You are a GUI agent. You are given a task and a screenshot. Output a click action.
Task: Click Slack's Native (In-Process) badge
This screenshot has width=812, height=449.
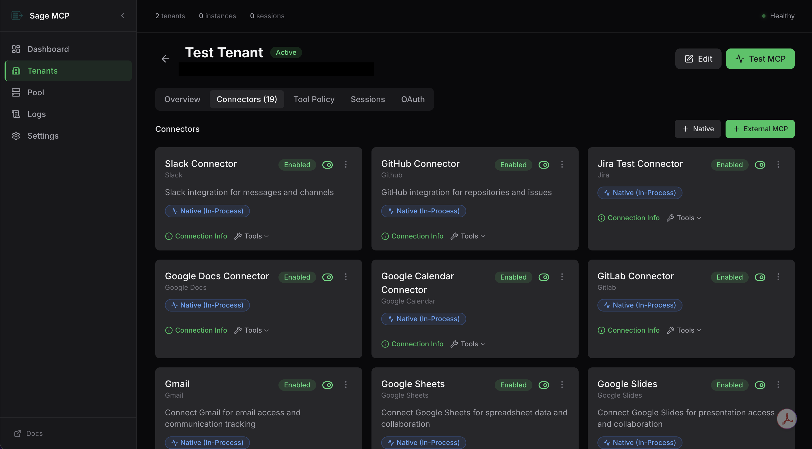click(207, 211)
